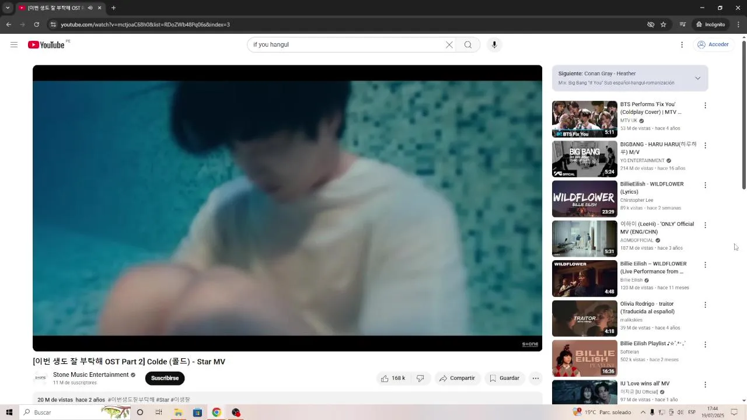
Task: Open the BTS Fix You thumbnail
Action: (585, 119)
